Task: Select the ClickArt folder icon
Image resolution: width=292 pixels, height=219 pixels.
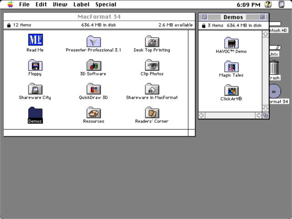Action: [231, 90]
